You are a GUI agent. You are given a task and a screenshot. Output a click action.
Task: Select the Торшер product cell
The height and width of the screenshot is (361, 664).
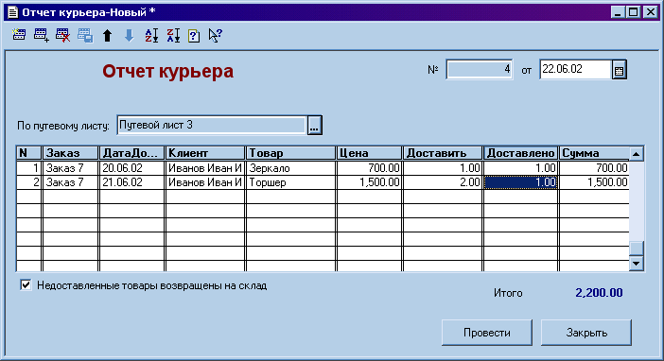pyautogui.click(x=291, y=182)
